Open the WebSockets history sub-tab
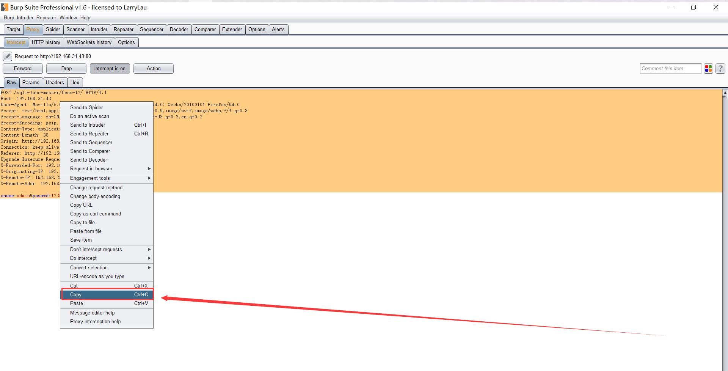 [89, 42]
